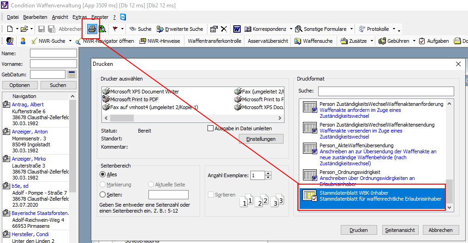Click the Drucken button in the dialog
Screen dimensions: 468x243
(x=358, y=230)
